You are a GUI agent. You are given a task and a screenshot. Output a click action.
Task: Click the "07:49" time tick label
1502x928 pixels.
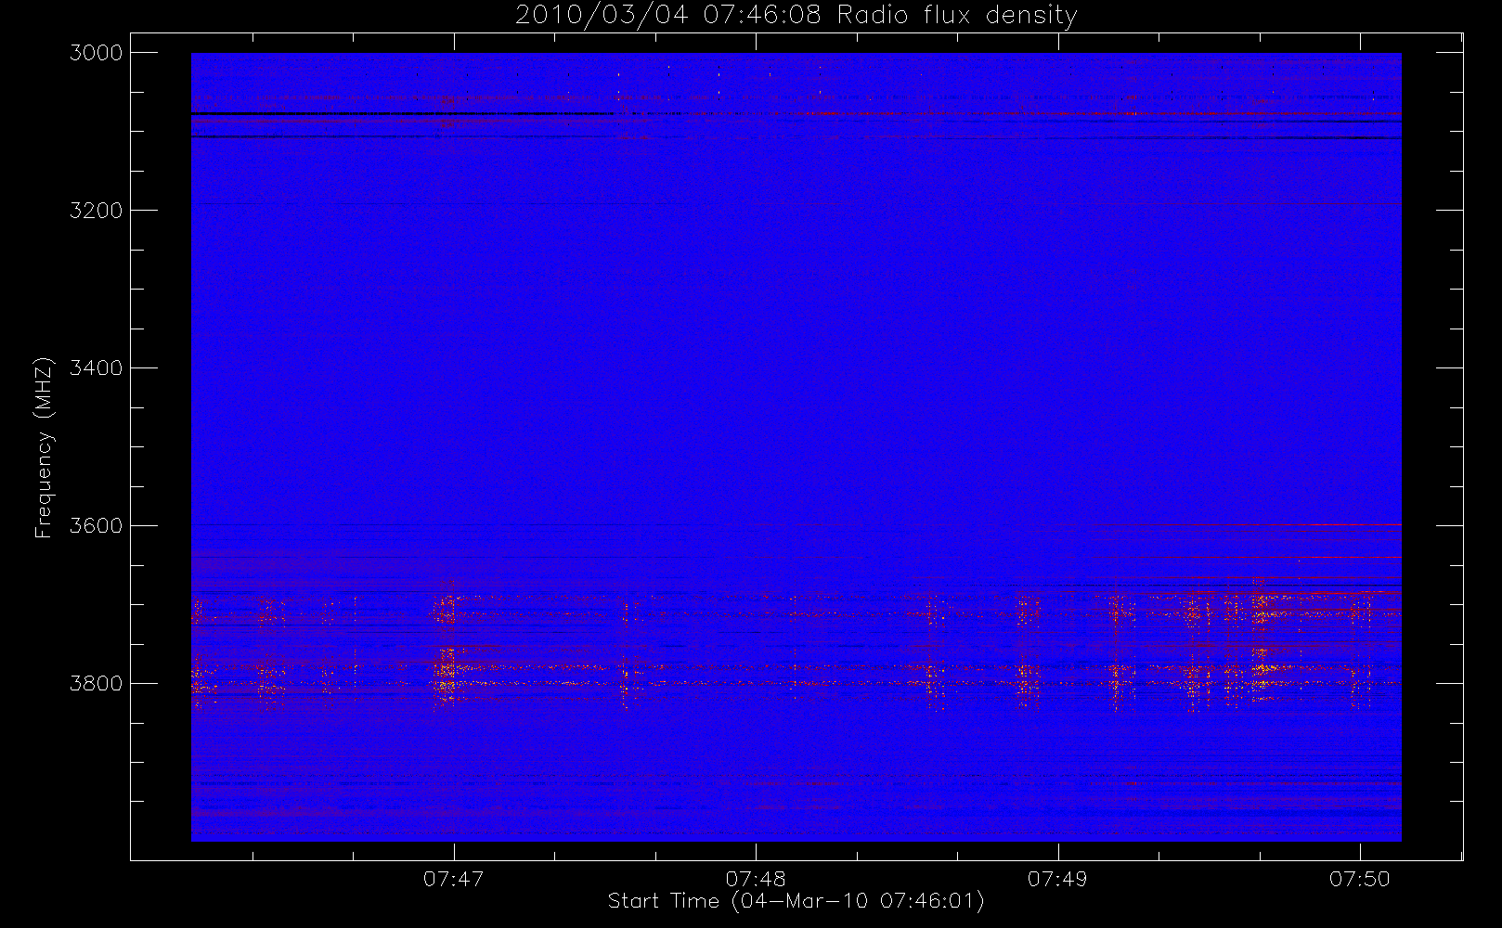click(1057, 879)
